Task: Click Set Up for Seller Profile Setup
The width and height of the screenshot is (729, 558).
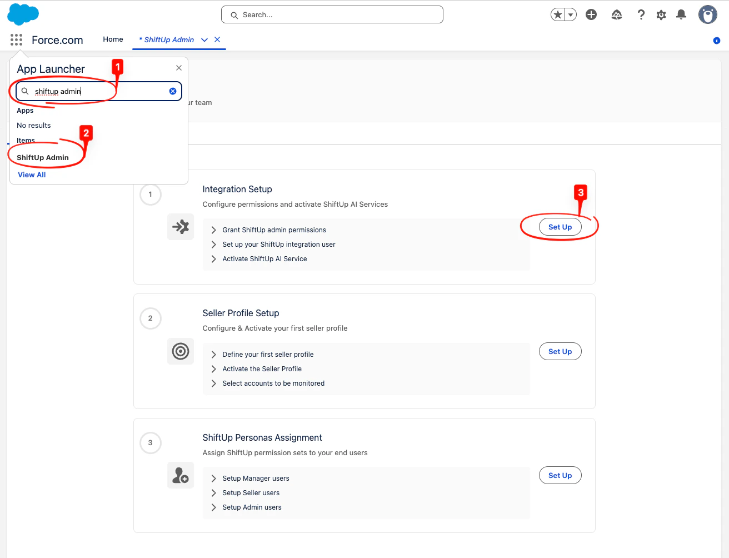Action: 560,351
